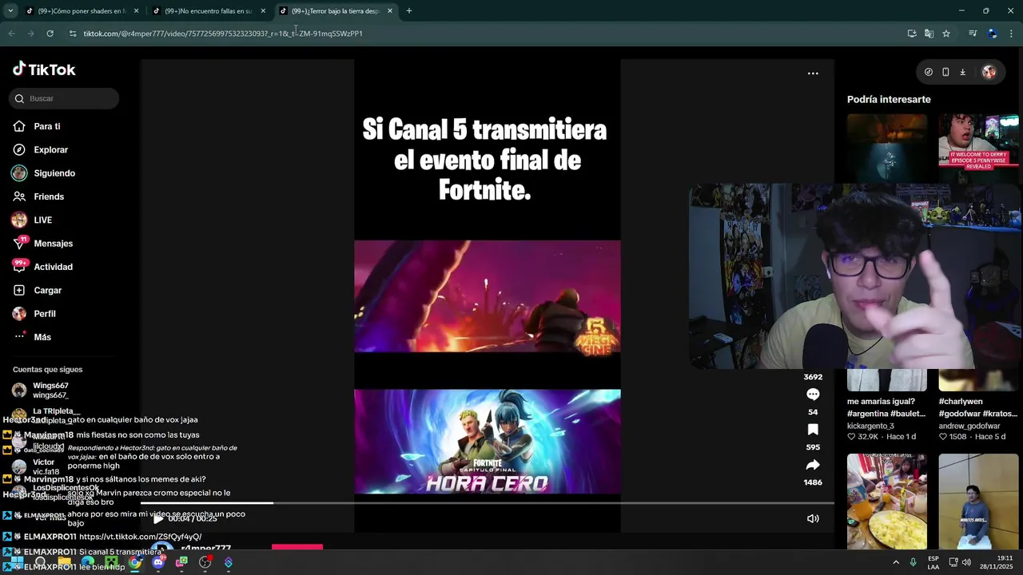Open a new browser tab
The height and width of the screenshot is (575, 1023).
pos(409,11)
